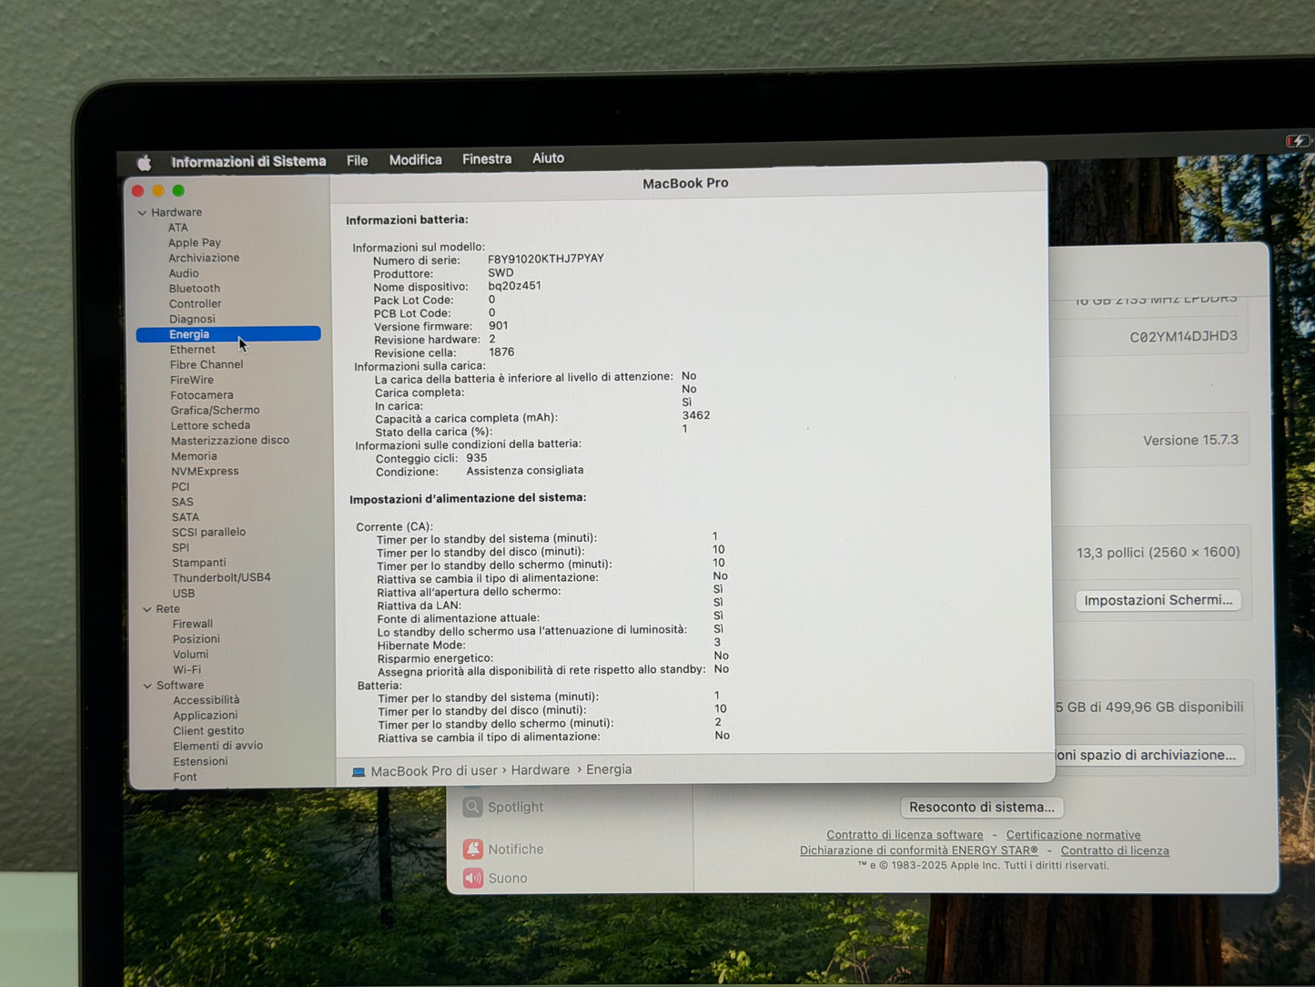Collapse the Software section in sidebar
Screen dimensions: 1315x987
pos(147,686)
